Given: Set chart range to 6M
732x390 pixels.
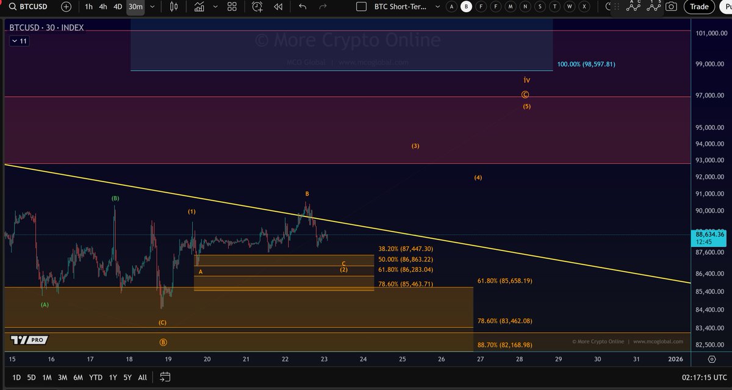Looking at the screenshot, I should click(78, 377).
